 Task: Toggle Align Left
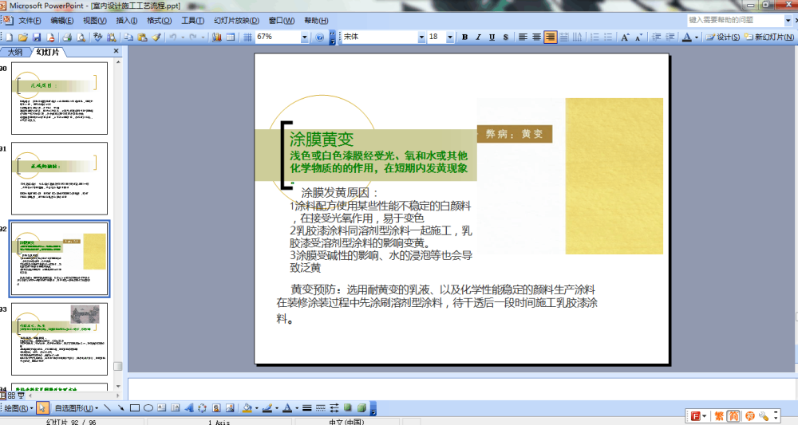coord(523,37)
